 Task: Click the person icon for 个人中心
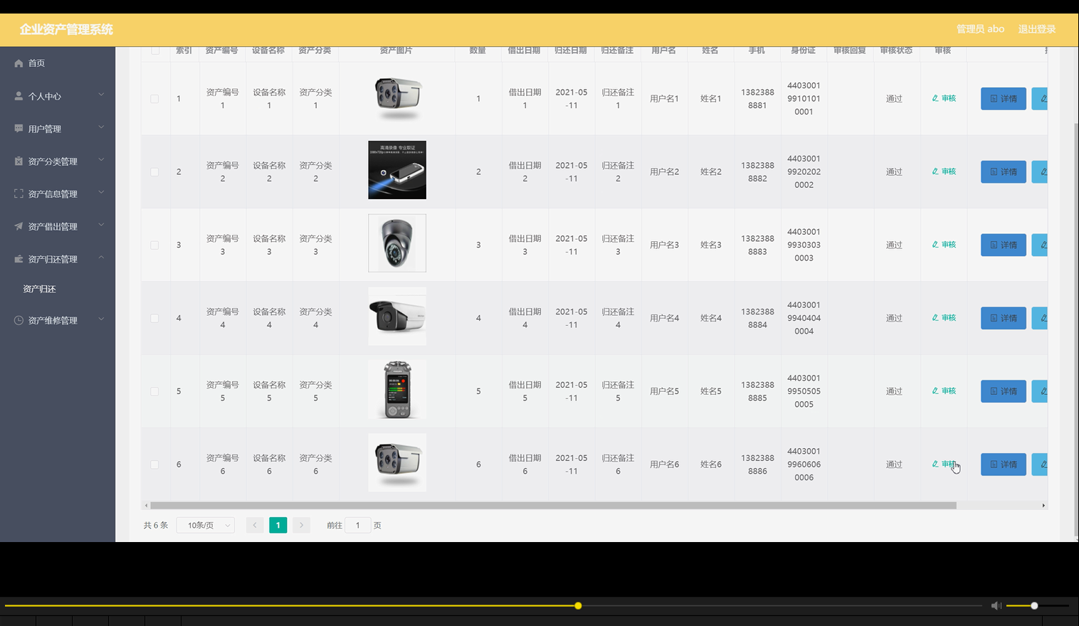click(19, 96)
